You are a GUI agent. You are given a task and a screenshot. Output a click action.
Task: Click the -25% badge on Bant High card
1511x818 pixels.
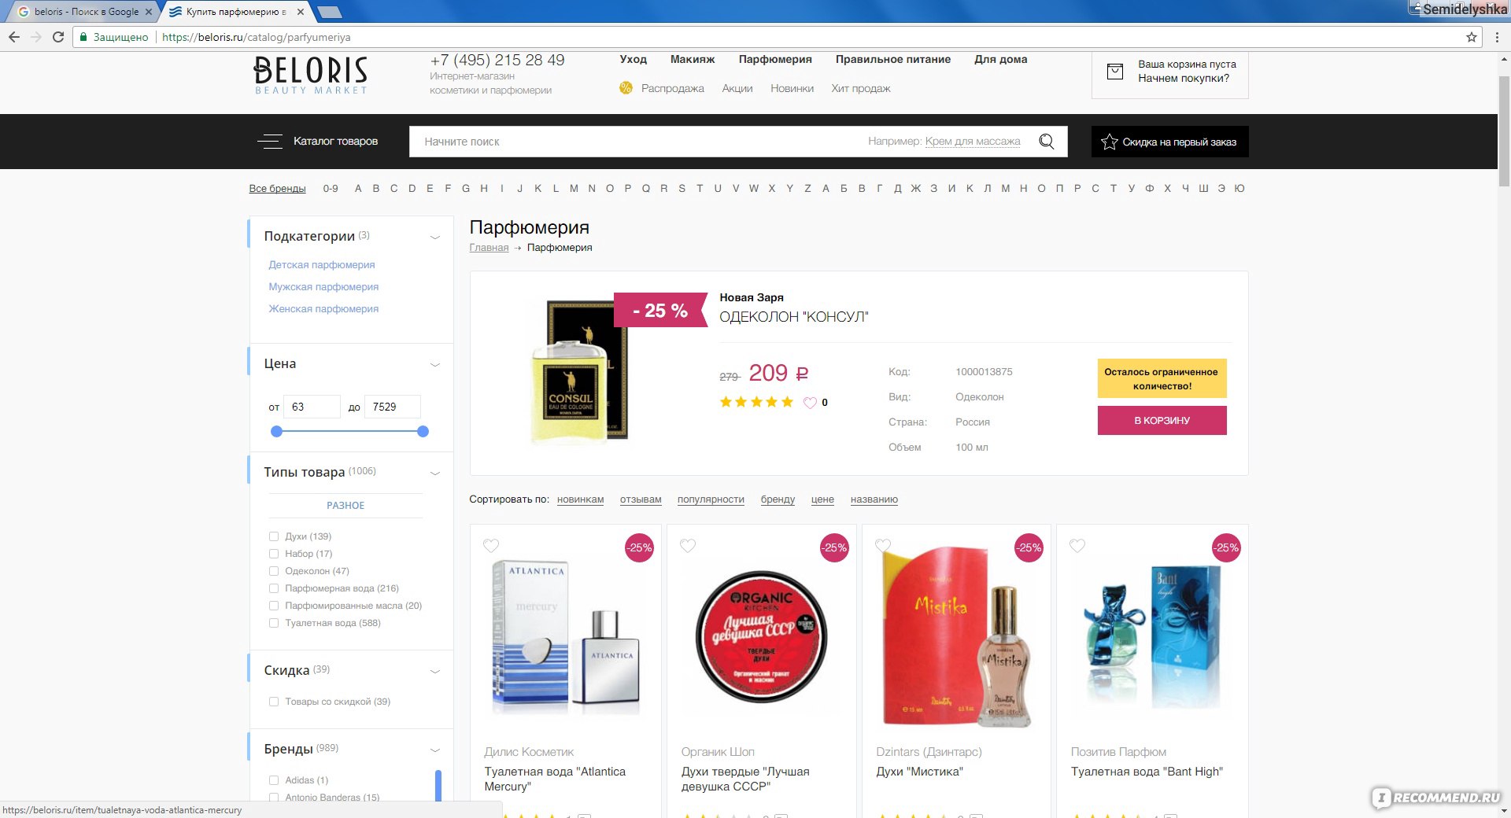[x=1226, y=547]
